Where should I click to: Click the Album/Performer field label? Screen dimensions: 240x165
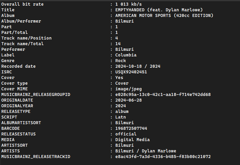21,21
